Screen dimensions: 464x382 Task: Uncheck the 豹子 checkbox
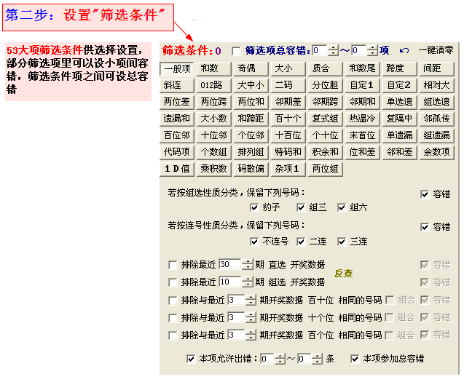point(254,207)
